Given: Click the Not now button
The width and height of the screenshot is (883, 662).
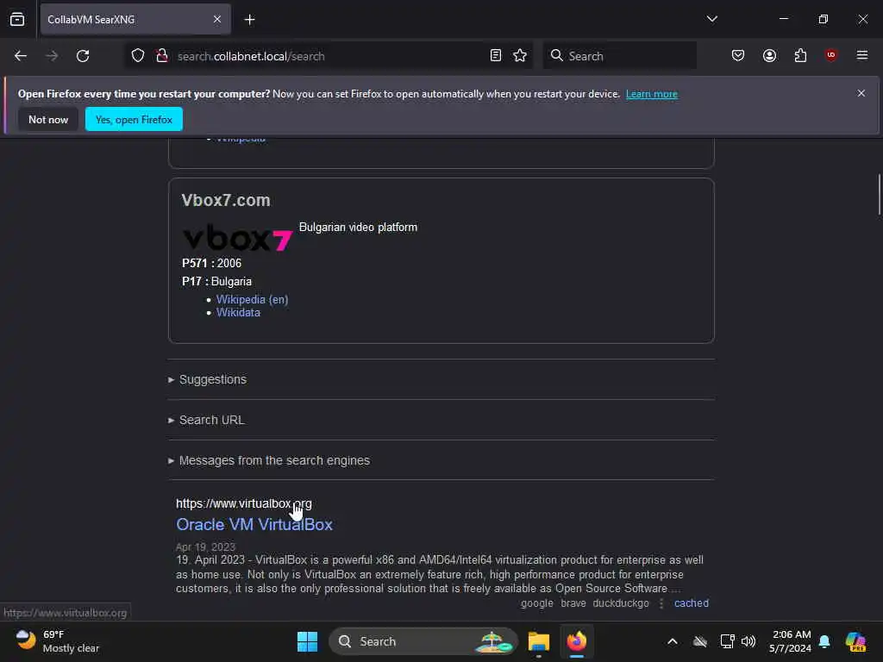Looking at the screenshot, I should tap(48, 119).
